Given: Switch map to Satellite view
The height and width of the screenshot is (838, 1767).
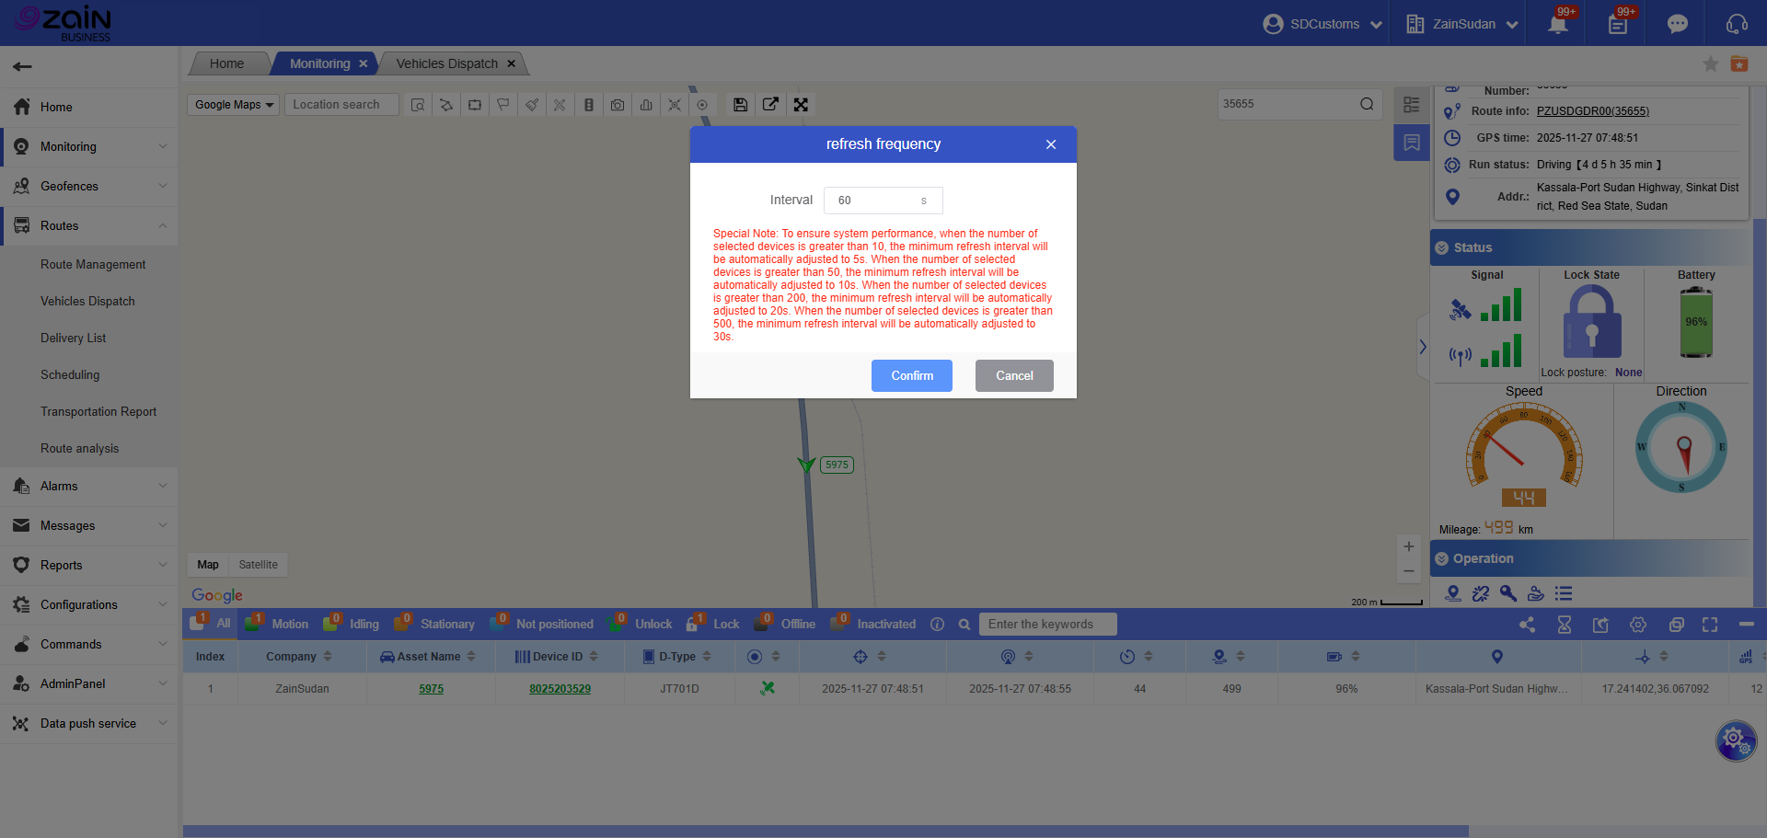Looking at the screenshot, I should [258, 565].
